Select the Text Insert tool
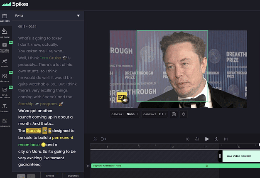Screen dimensions: 260x178 coord(5,106)
